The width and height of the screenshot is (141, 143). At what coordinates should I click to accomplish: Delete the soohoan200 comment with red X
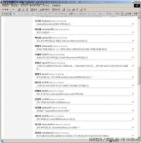coord(133,32)
